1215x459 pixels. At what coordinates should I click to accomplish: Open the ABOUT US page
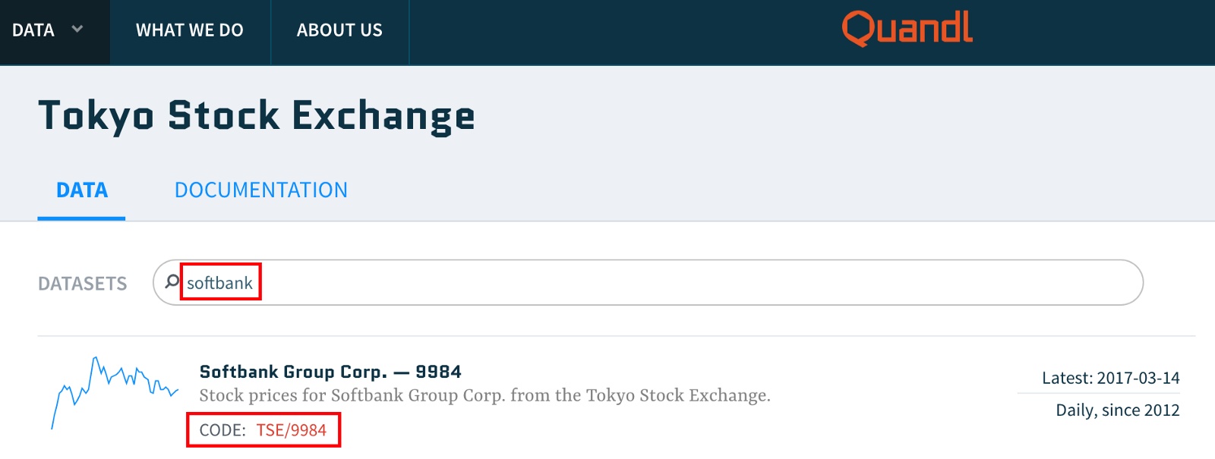(x=339, y=30)
